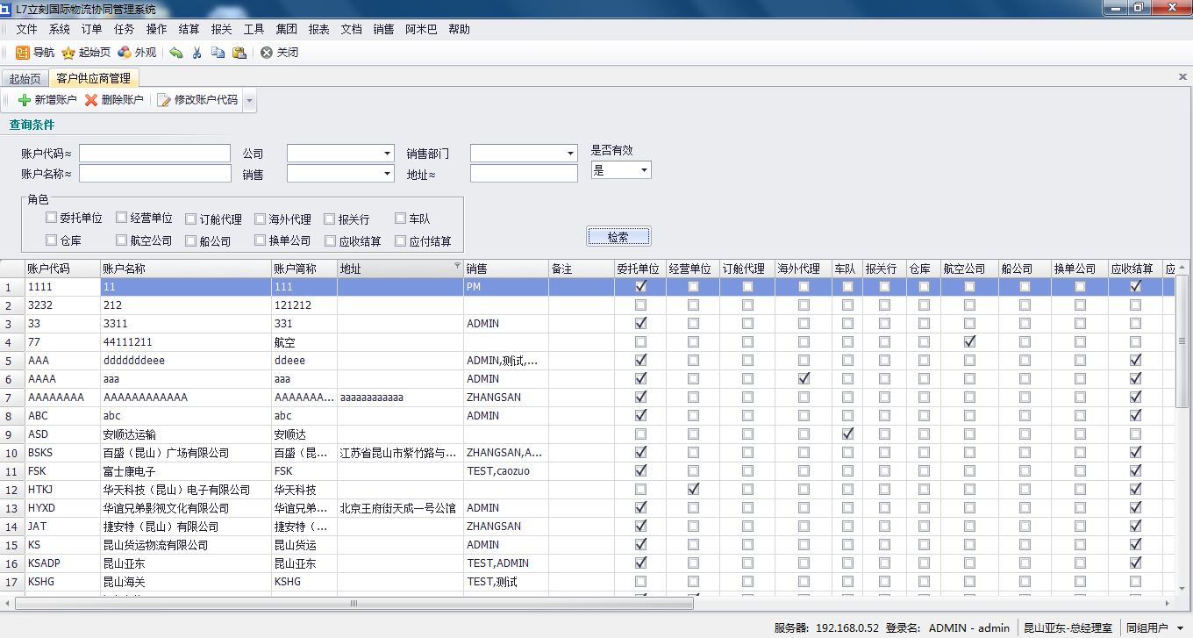Check the 换单公司 role filter checkbox
The width and height of the screenshot is (1193, 638).
click(261, 240)
